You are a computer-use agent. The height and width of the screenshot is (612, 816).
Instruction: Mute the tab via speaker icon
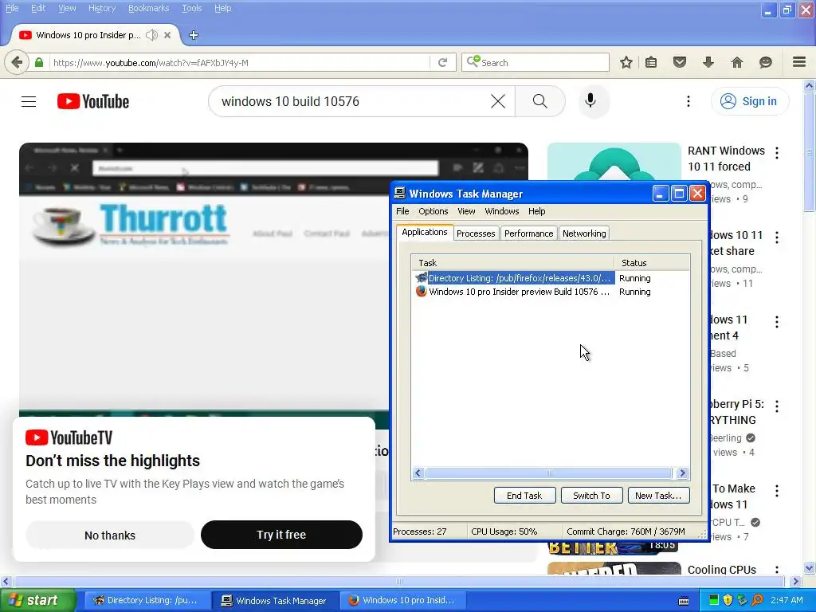151,35
